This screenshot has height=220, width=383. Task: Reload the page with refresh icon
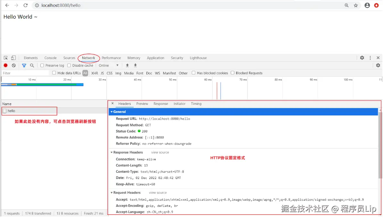tap(25, 5)
